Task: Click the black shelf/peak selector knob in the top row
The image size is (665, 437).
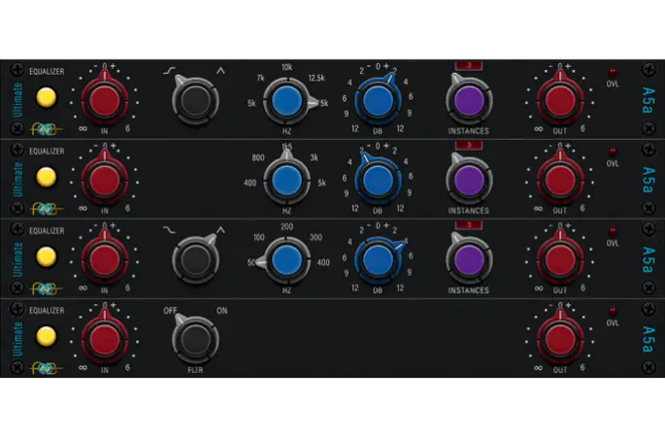Action: point(197,99)
